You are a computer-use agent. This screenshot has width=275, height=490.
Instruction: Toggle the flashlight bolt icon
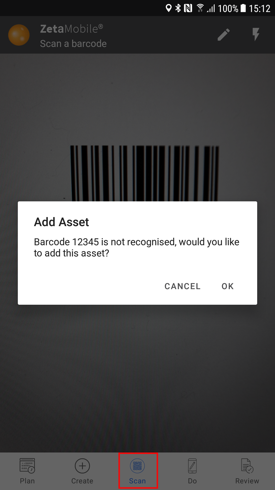[256, 34]
